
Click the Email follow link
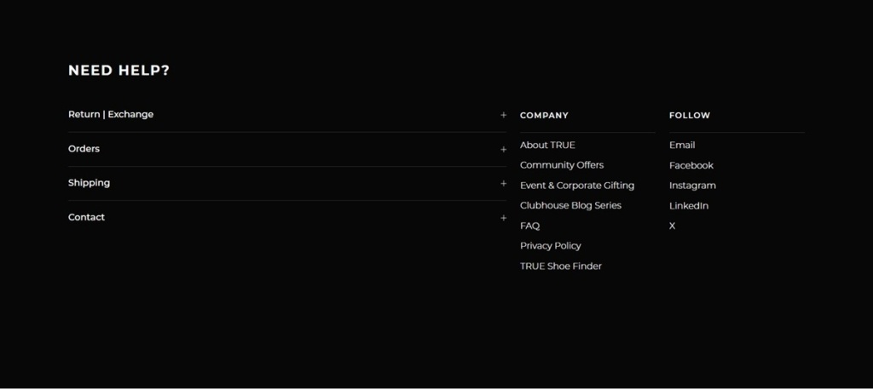click(682, 145)
